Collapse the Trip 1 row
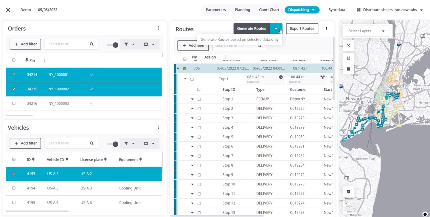Viewport: 430px width, 217px height. click(185, 79)
